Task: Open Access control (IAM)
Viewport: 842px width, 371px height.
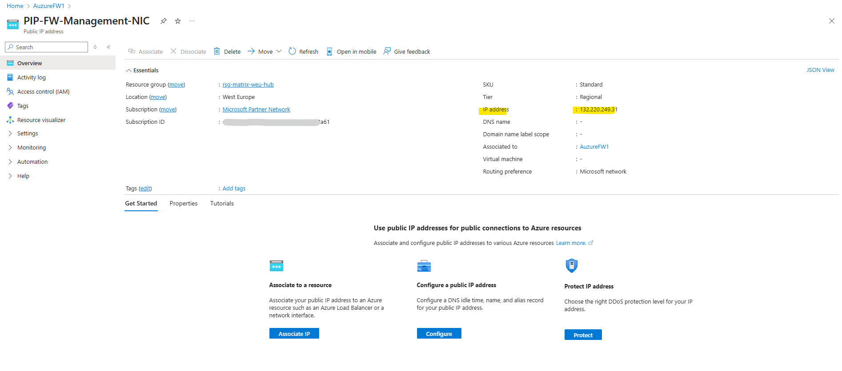Action: [x=44, y=91]
